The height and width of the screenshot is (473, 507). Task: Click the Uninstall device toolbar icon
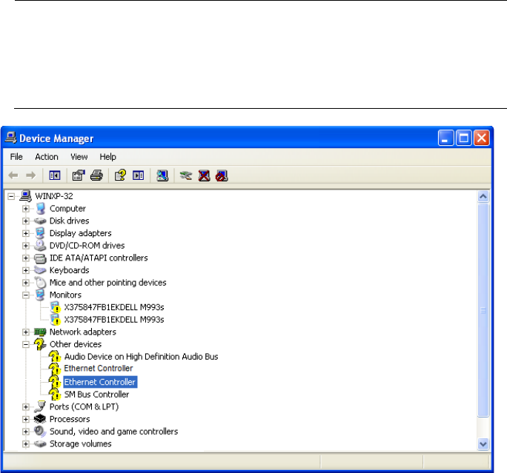tap(204, 175)
